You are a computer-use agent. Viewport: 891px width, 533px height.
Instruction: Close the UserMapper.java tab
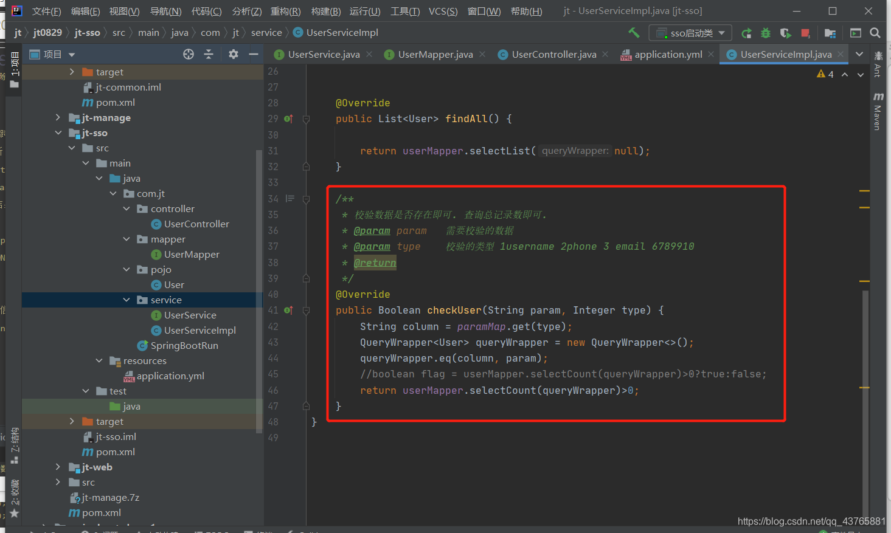pos(482,54)
